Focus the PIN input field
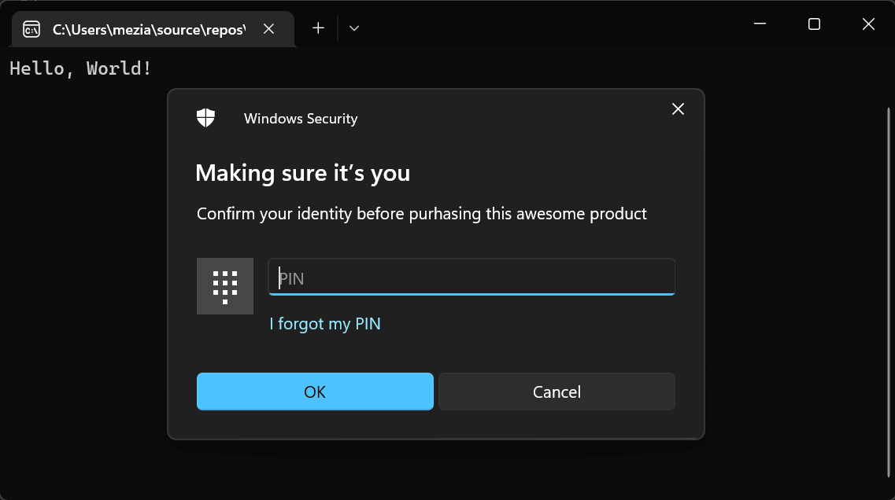 pyautogui.click(x=472, y=278)
